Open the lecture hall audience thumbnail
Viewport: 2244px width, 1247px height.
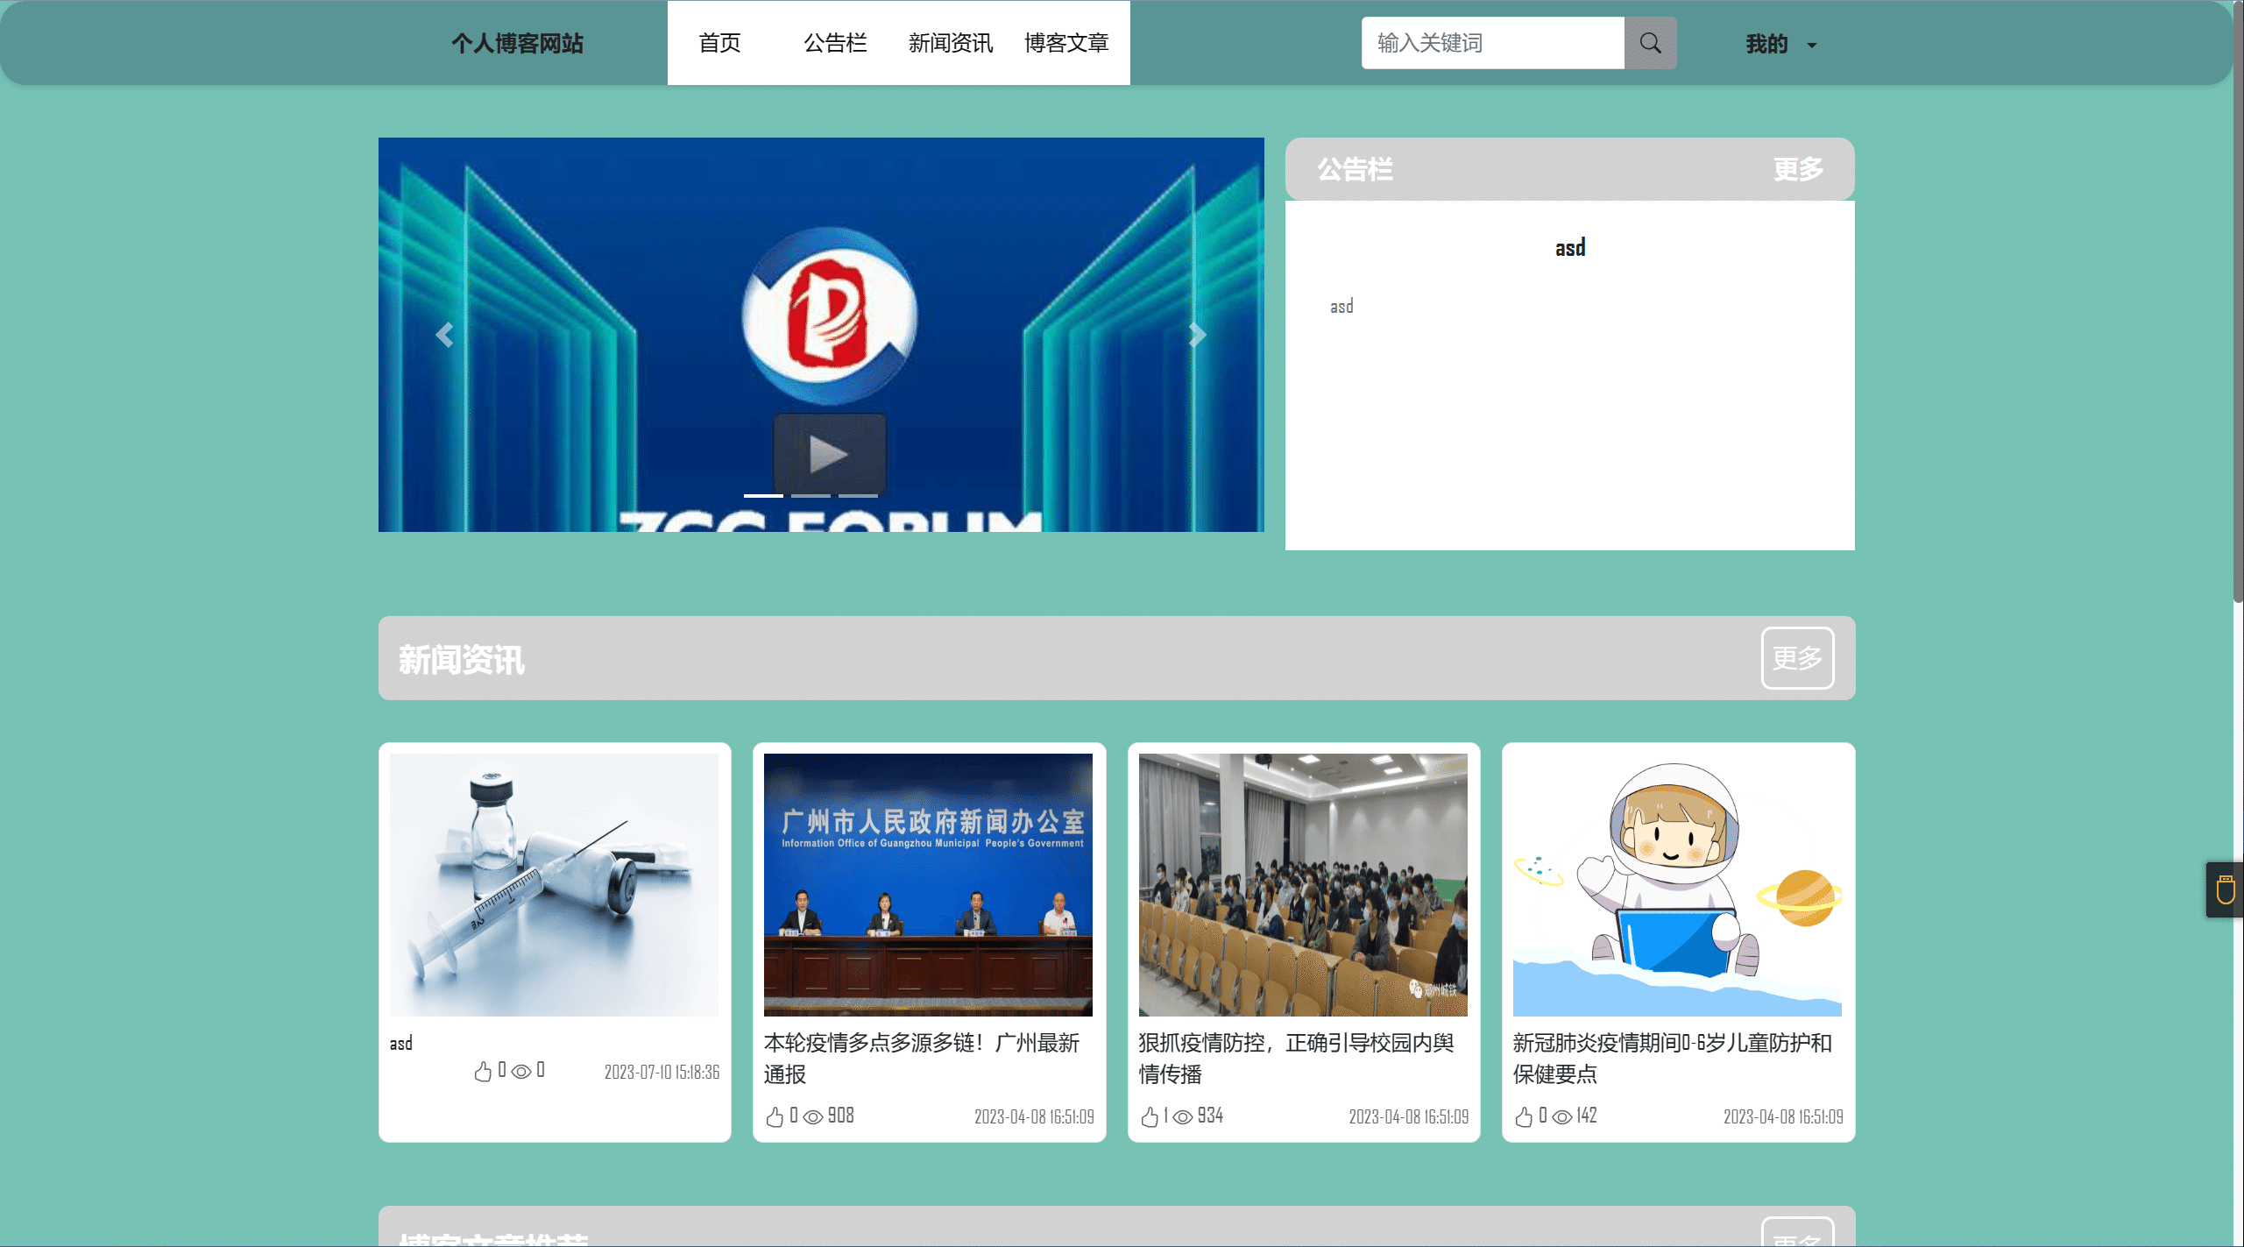(x=1303, y=885)
